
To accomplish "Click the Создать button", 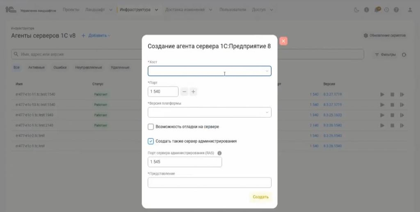I will 260,197.
